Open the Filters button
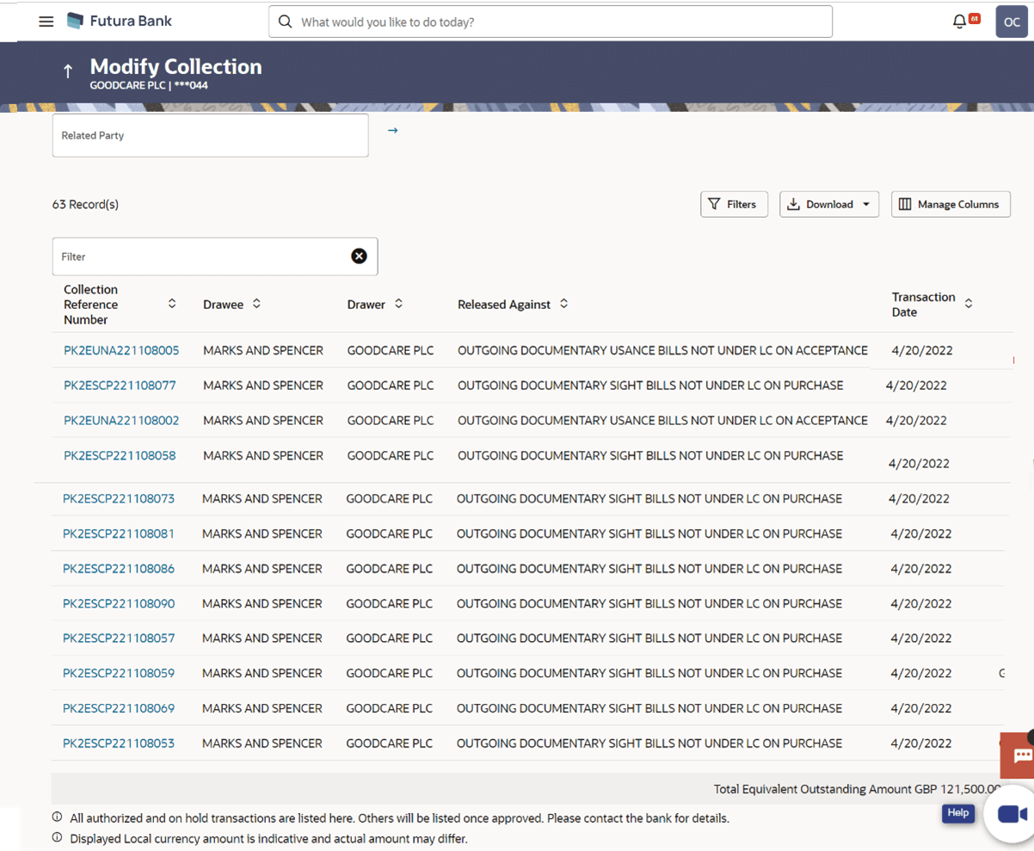 [734, 205]
